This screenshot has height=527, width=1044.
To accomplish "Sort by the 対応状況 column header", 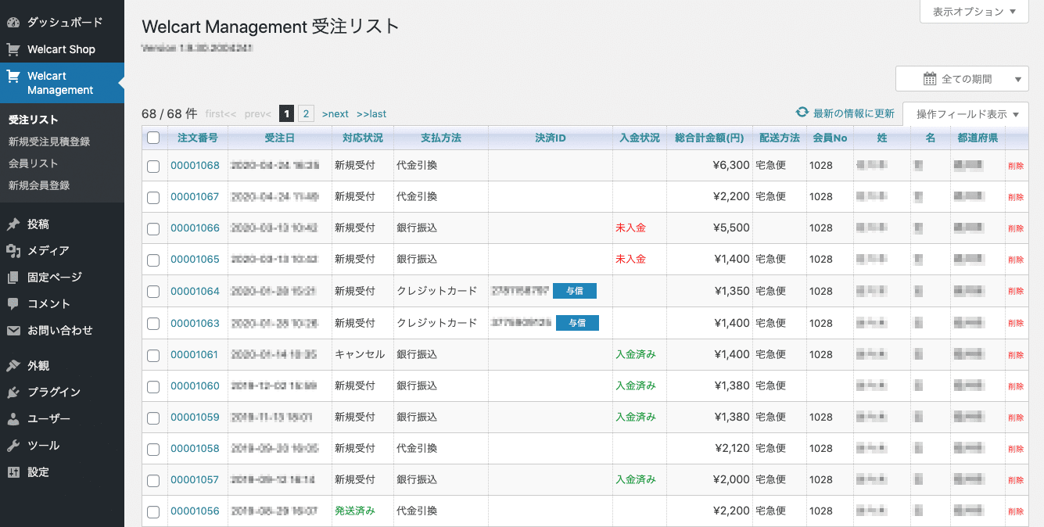I will (x=363, y=138).
